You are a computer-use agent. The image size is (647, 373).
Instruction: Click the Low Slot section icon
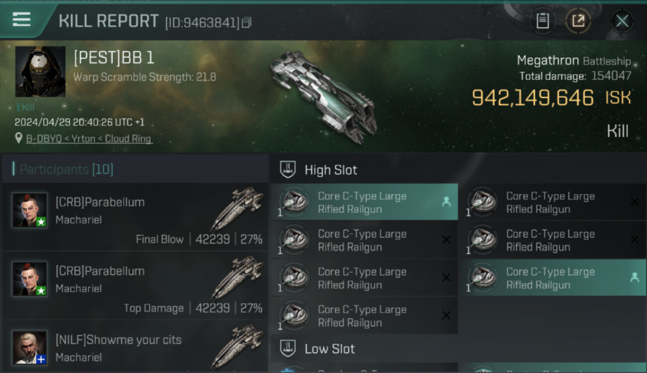point(288,348)
